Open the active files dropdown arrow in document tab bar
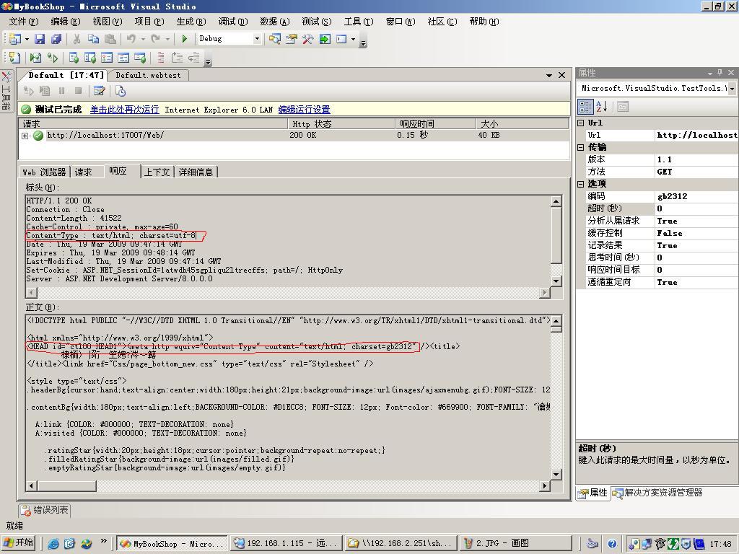The width and height of the screenshot is (739, 554). pyautogui.click(x=549, y=75)
